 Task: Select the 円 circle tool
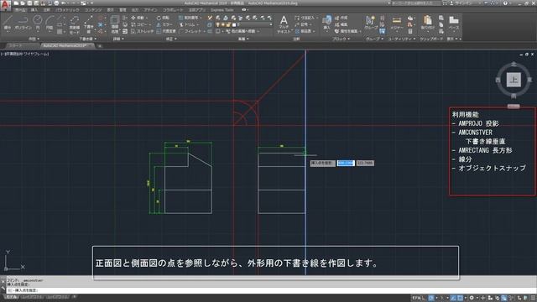38,23
